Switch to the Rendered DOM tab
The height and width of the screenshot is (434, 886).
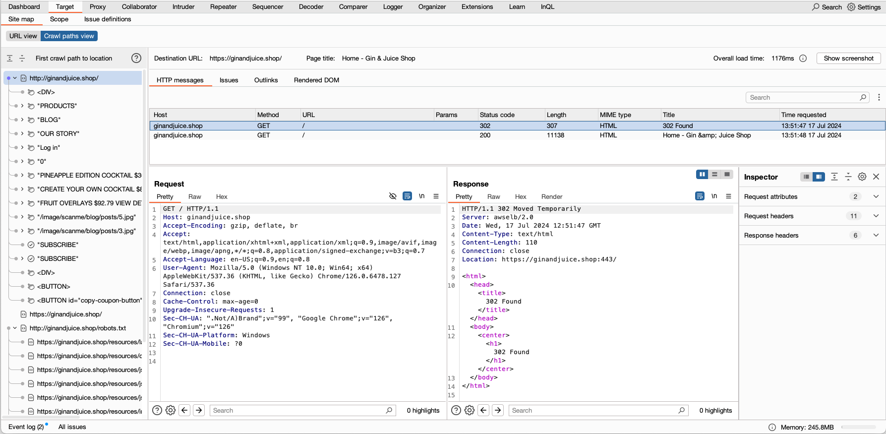(x=316, y=80)
